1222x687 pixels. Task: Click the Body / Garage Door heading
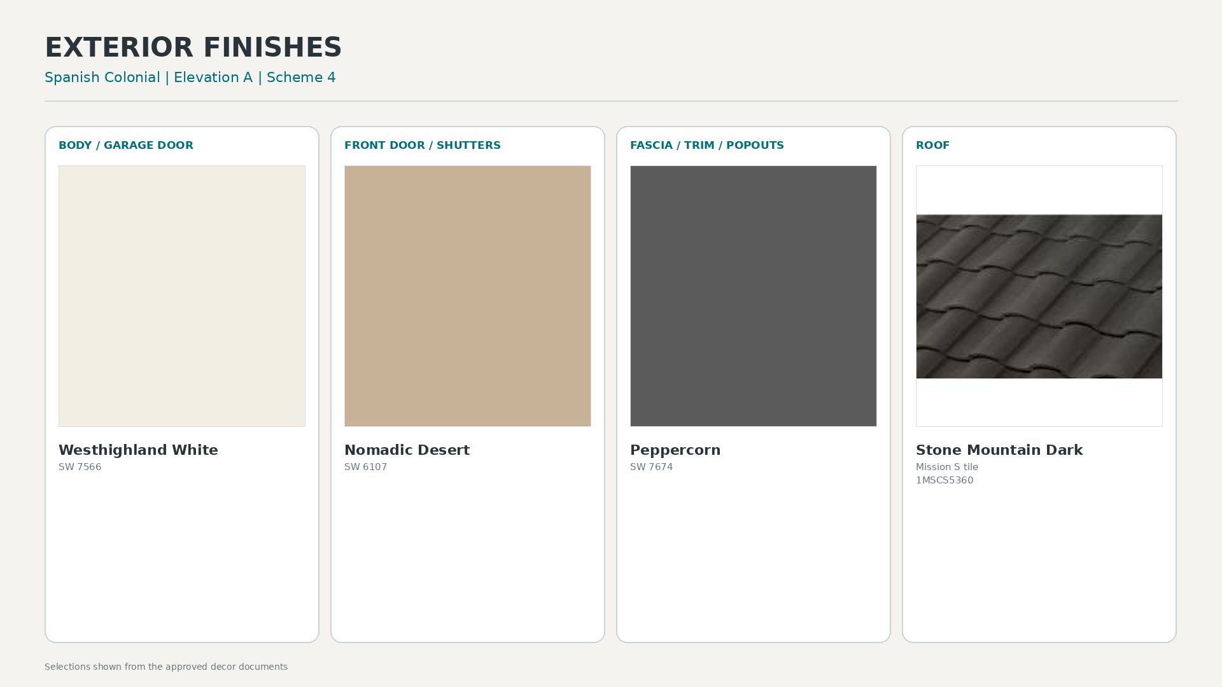click(x=126, y=145)
